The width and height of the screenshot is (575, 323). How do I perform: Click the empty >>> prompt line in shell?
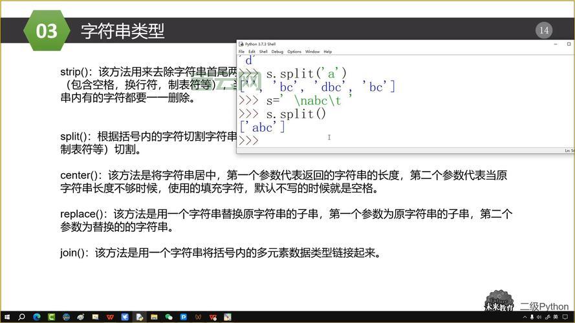(248, 140)
